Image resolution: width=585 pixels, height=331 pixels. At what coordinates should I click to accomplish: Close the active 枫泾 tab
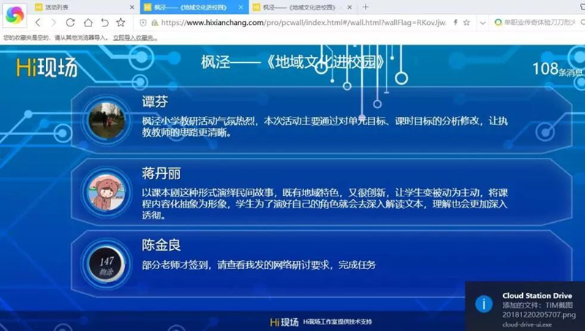click(x=241, y=6)
